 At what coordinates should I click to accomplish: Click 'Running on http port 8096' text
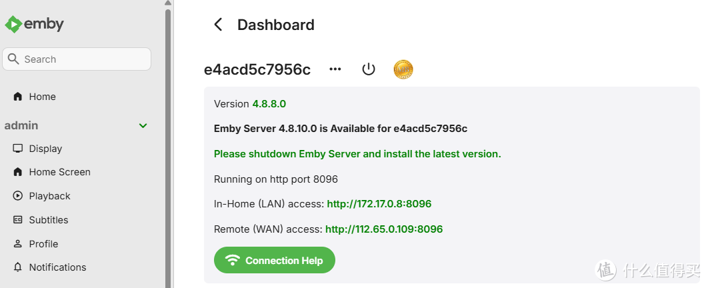[276, 179]
